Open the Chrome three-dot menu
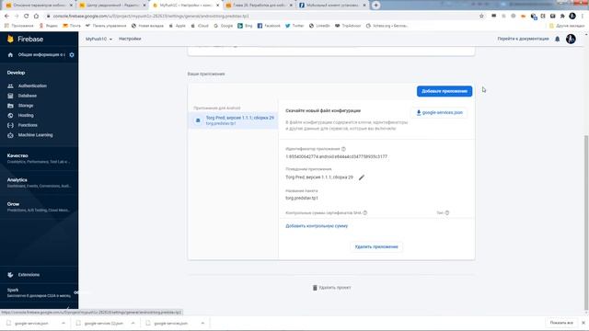Viewport: 589px width, 331px height. click(583, 17)
